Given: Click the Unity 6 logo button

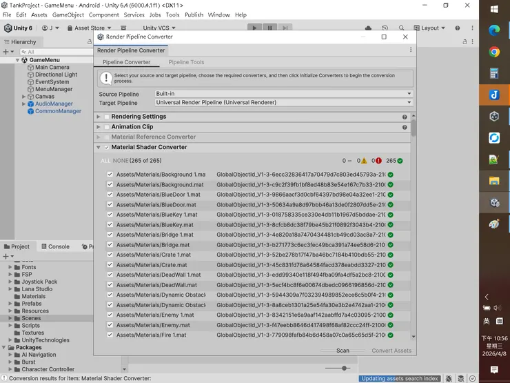Looking at the screenshot, I should (x=18, y=28).
